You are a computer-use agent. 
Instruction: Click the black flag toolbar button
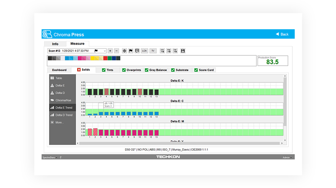pyautogui.click(x=131, y=51)
